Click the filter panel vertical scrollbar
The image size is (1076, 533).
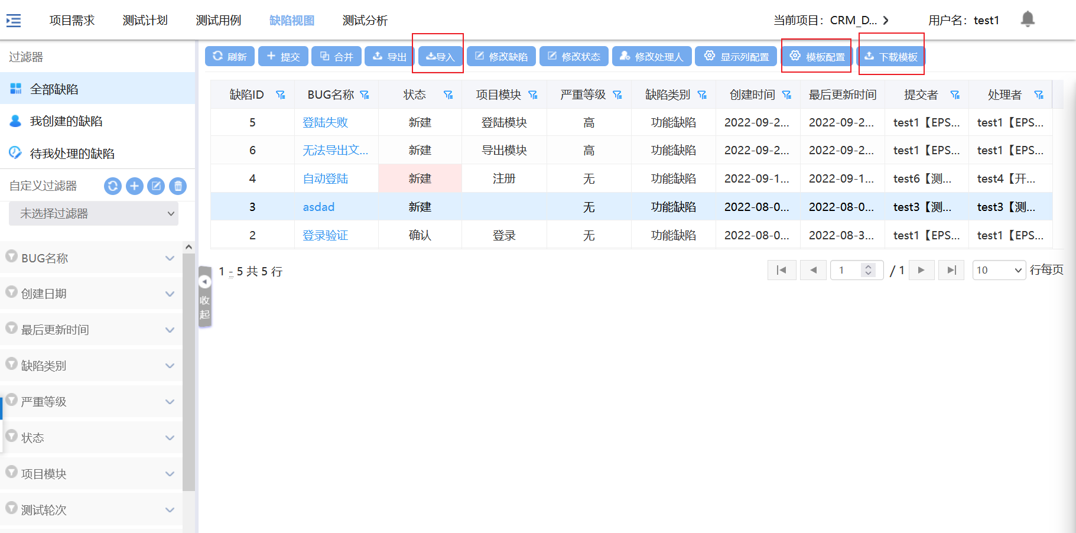click(x=188, y=372)
